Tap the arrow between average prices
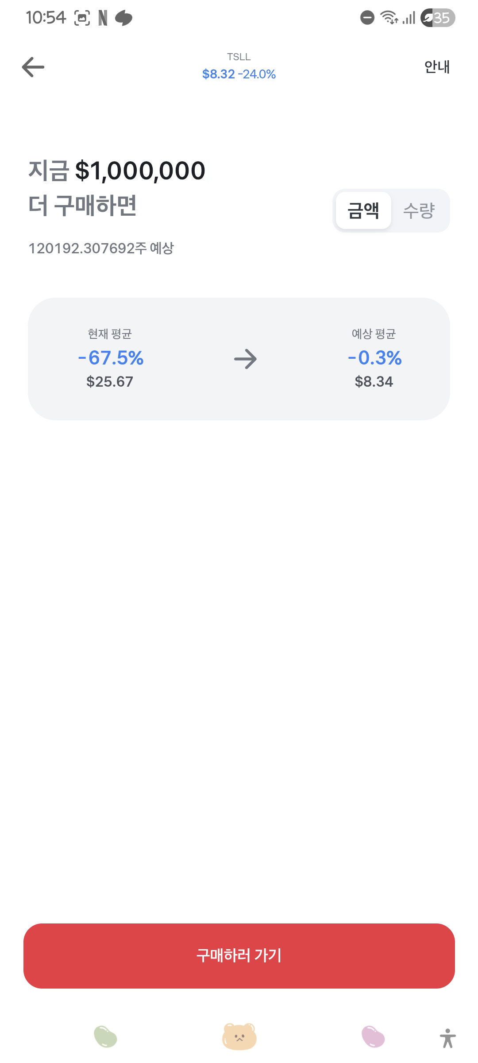Viewport: 478px width, 1063px height. click(x=245, y=359)
